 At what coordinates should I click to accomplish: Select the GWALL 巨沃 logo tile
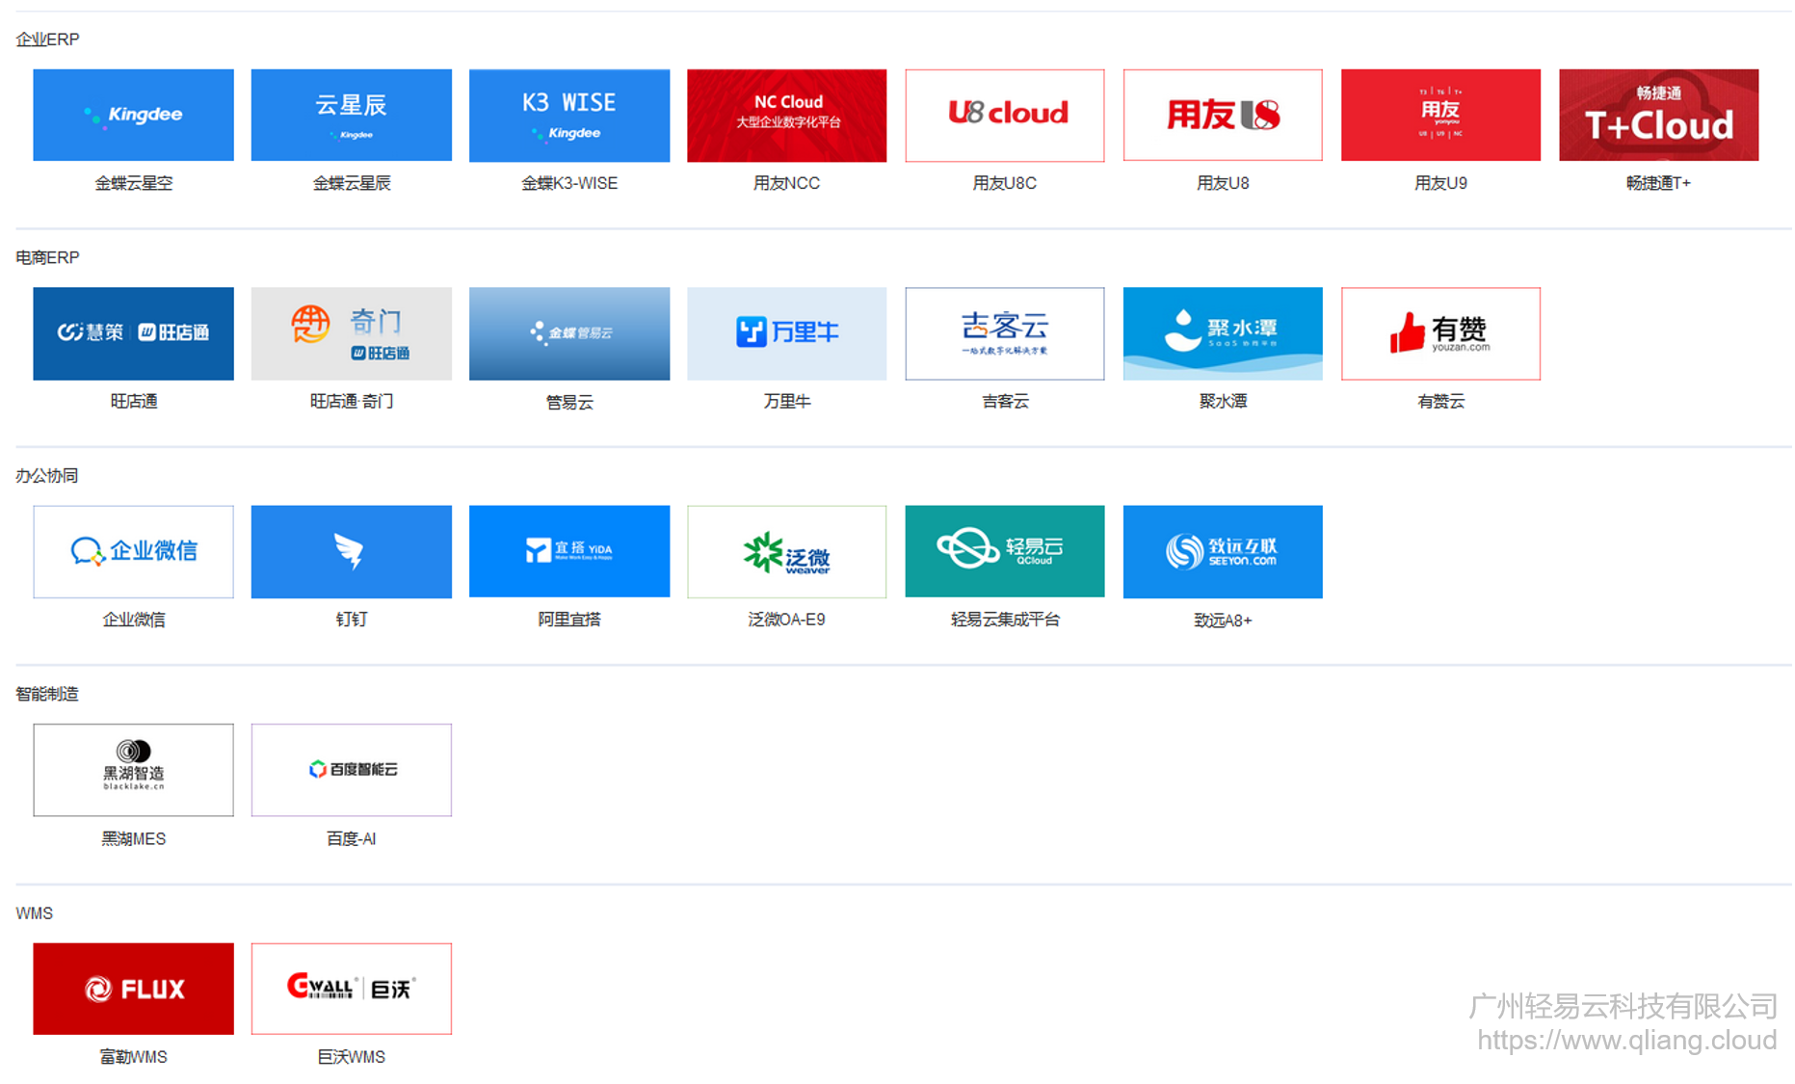point(352,989)
